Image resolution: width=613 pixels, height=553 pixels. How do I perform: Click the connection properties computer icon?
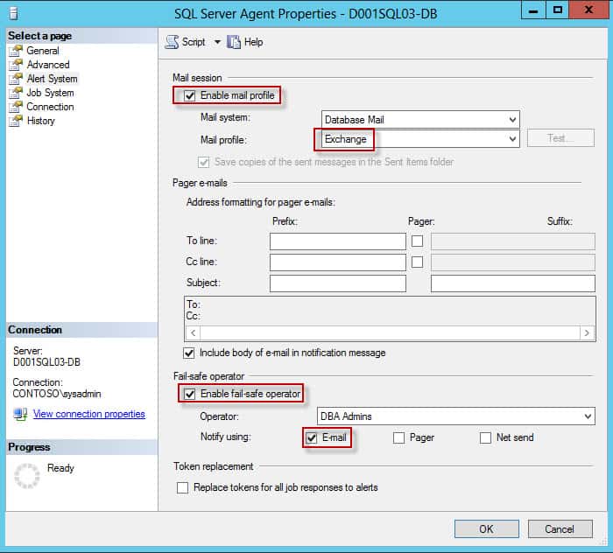[x=20, y=414]
